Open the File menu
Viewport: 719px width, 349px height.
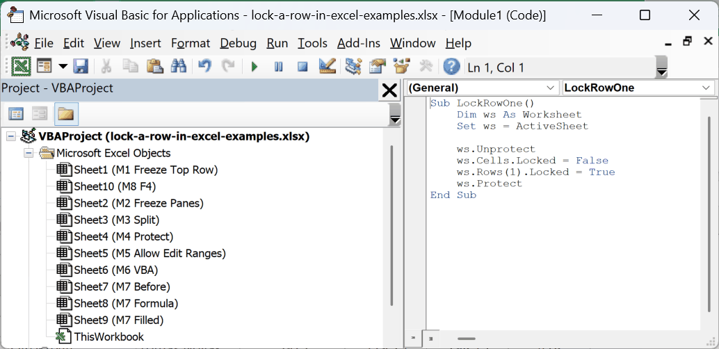click(x=44, y=43)
